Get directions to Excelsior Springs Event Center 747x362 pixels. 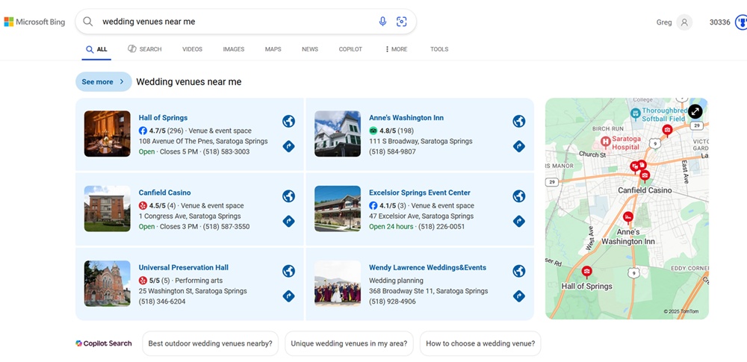(x=519, y=221)
